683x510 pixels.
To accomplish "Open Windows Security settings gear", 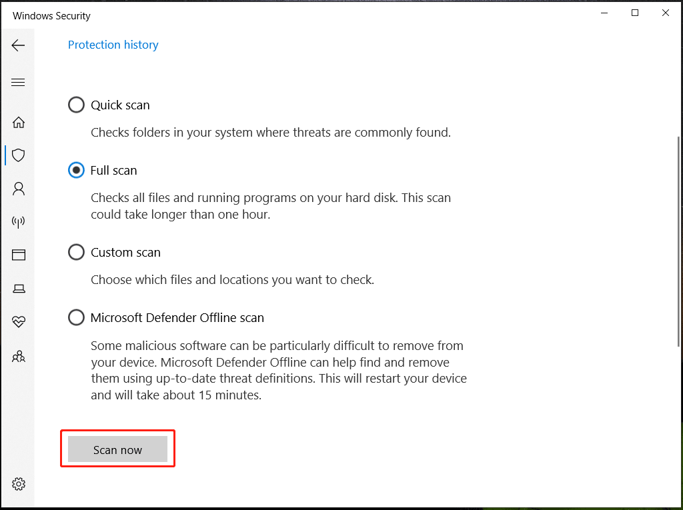I will click(18, 484).
